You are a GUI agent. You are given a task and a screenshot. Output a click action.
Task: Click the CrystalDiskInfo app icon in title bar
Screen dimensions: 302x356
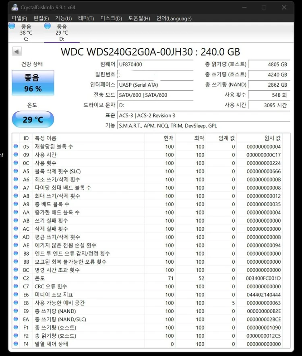(x=15, y=7)
